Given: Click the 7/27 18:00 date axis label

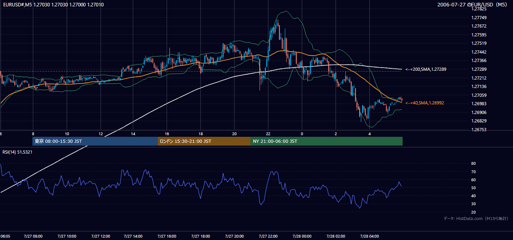Looking at the screenshot, I should [x=201, y=236].
